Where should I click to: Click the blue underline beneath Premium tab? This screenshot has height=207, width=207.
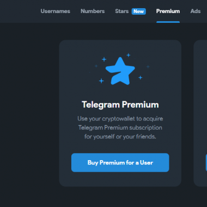tap(168, 22)
